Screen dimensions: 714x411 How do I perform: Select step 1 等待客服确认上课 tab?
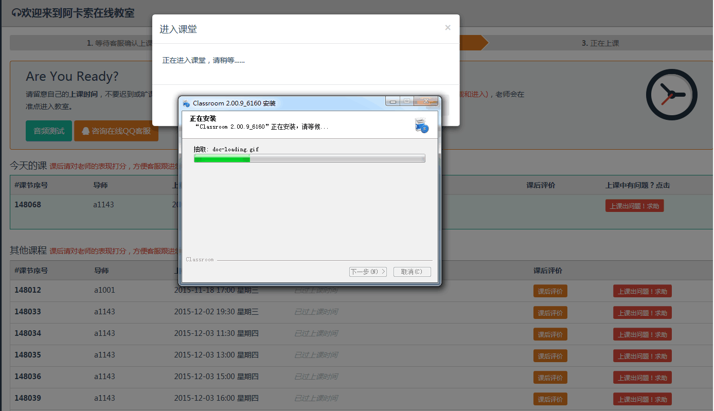(x=81, y=43)
